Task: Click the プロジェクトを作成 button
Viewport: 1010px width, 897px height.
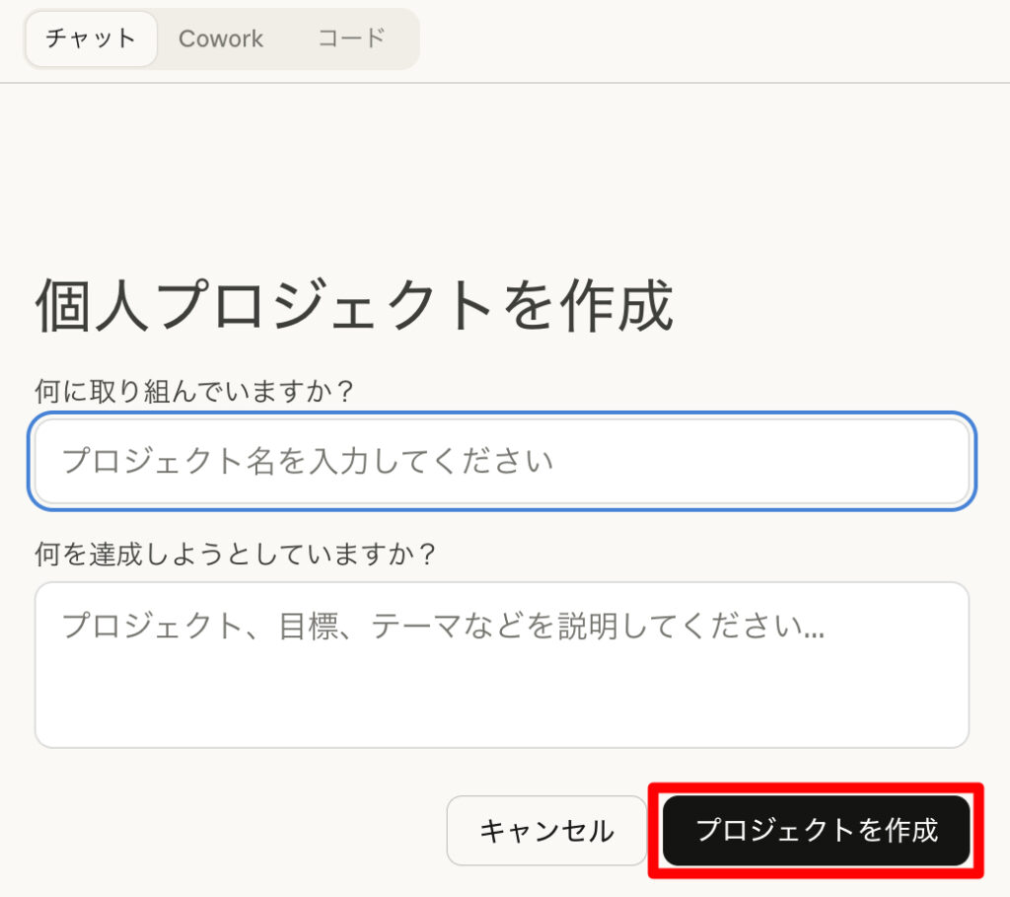Action: [x=817, y=831]
